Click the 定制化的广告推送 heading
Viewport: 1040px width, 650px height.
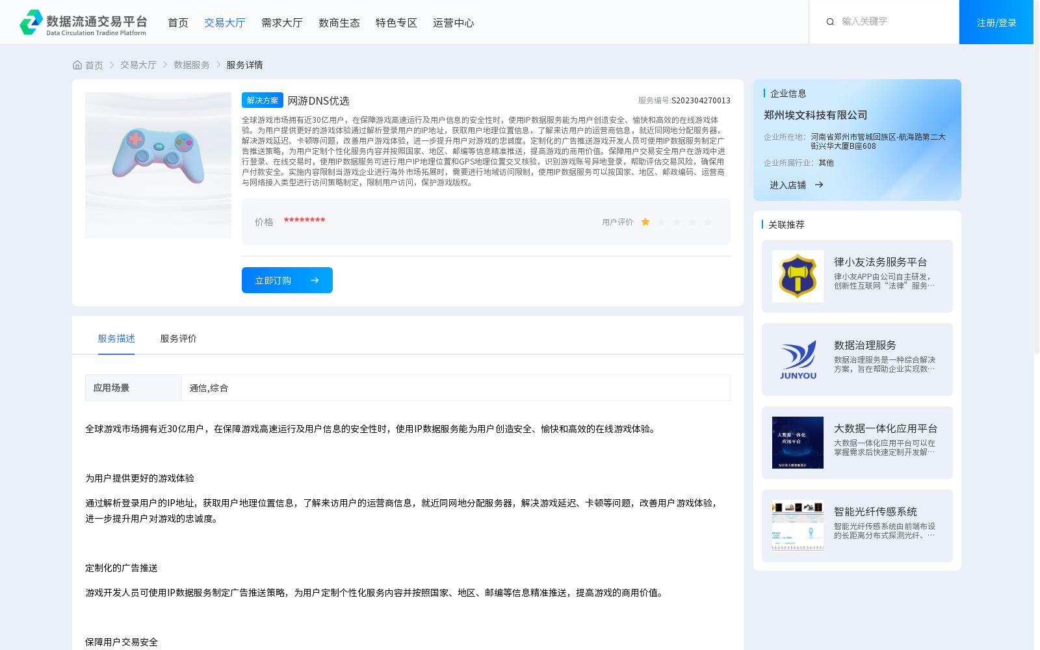(x=122, y=568)
